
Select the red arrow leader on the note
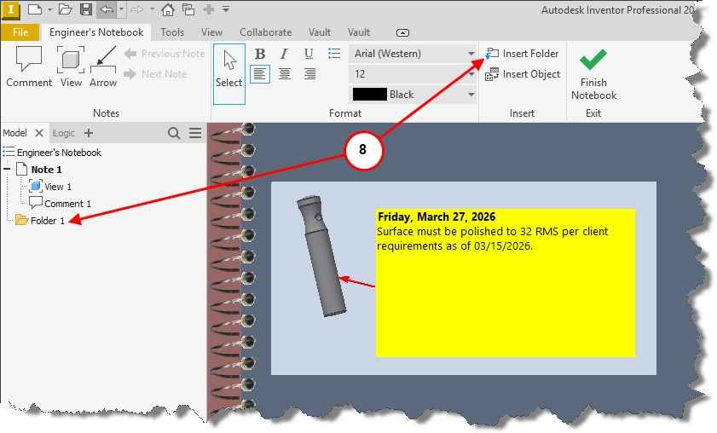(357, 281)
